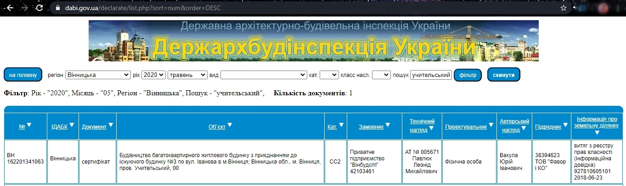Sort by Кат. column header link

332,126
